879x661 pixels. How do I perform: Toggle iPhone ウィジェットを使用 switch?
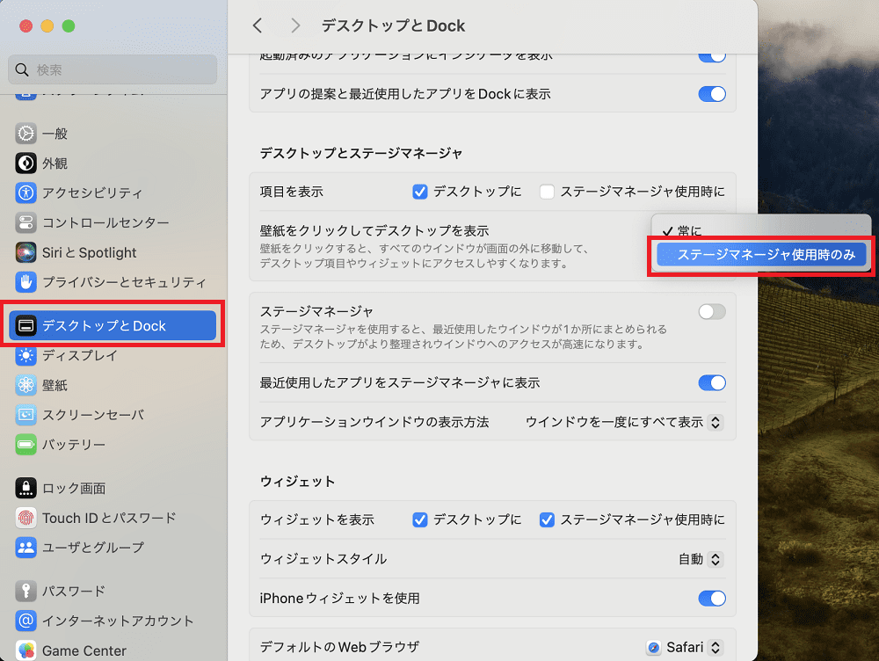712,599
